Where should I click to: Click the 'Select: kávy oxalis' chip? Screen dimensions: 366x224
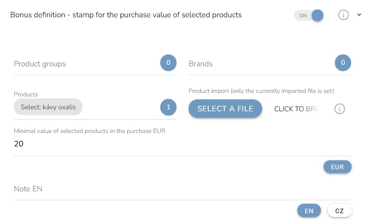[x=48, y=107]
